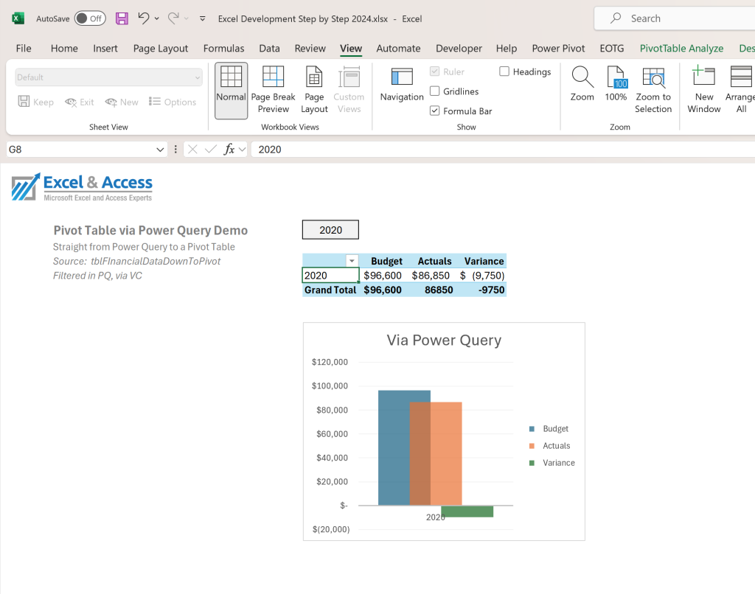Open the PivotTable Analyze tab
Screen dimensions: 755x594
point(681,48)
